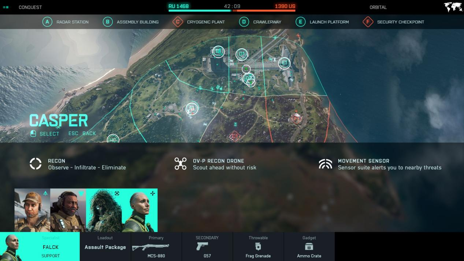Choose the B1 spawn marker on map
This screenshot has height=261, width=464.
tap(218, 51)
